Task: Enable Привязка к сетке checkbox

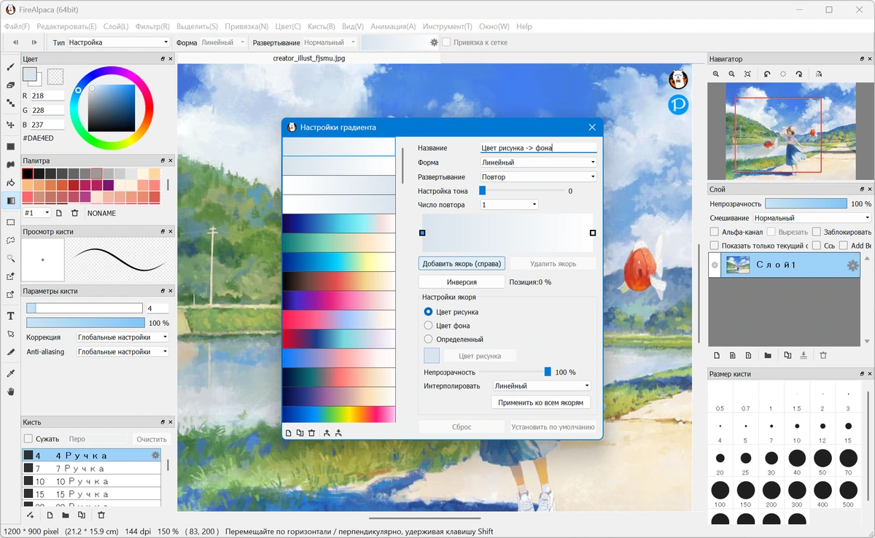Action: click(x=446, y=42)
